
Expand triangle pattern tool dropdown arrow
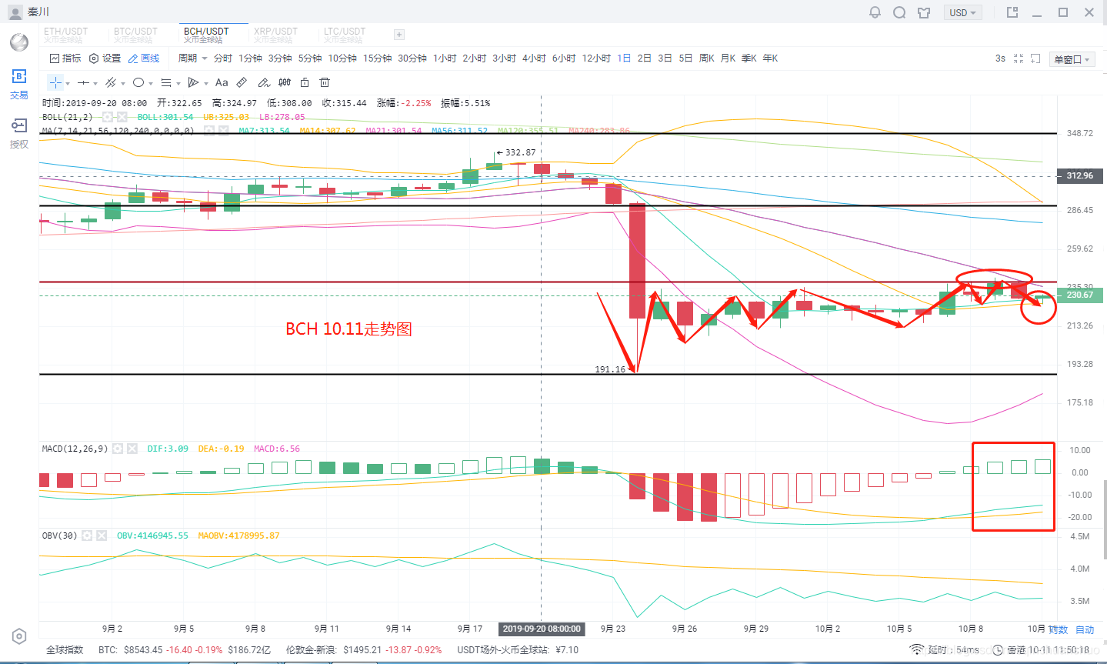tap(206, 83)
